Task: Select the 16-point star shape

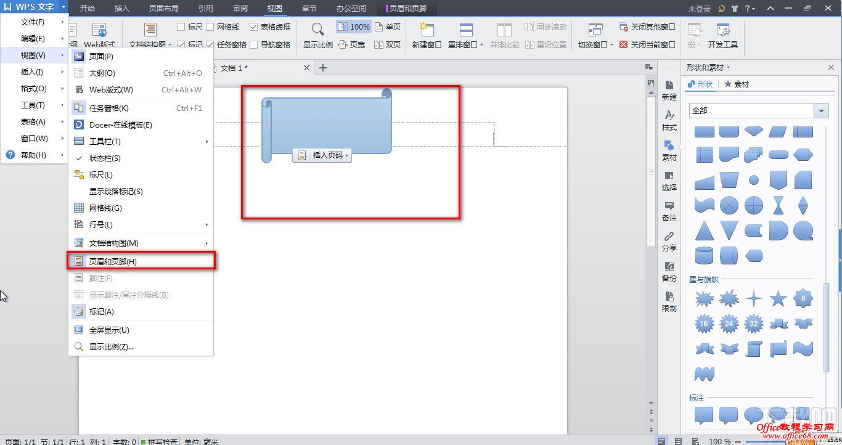Action: [705, 324]
